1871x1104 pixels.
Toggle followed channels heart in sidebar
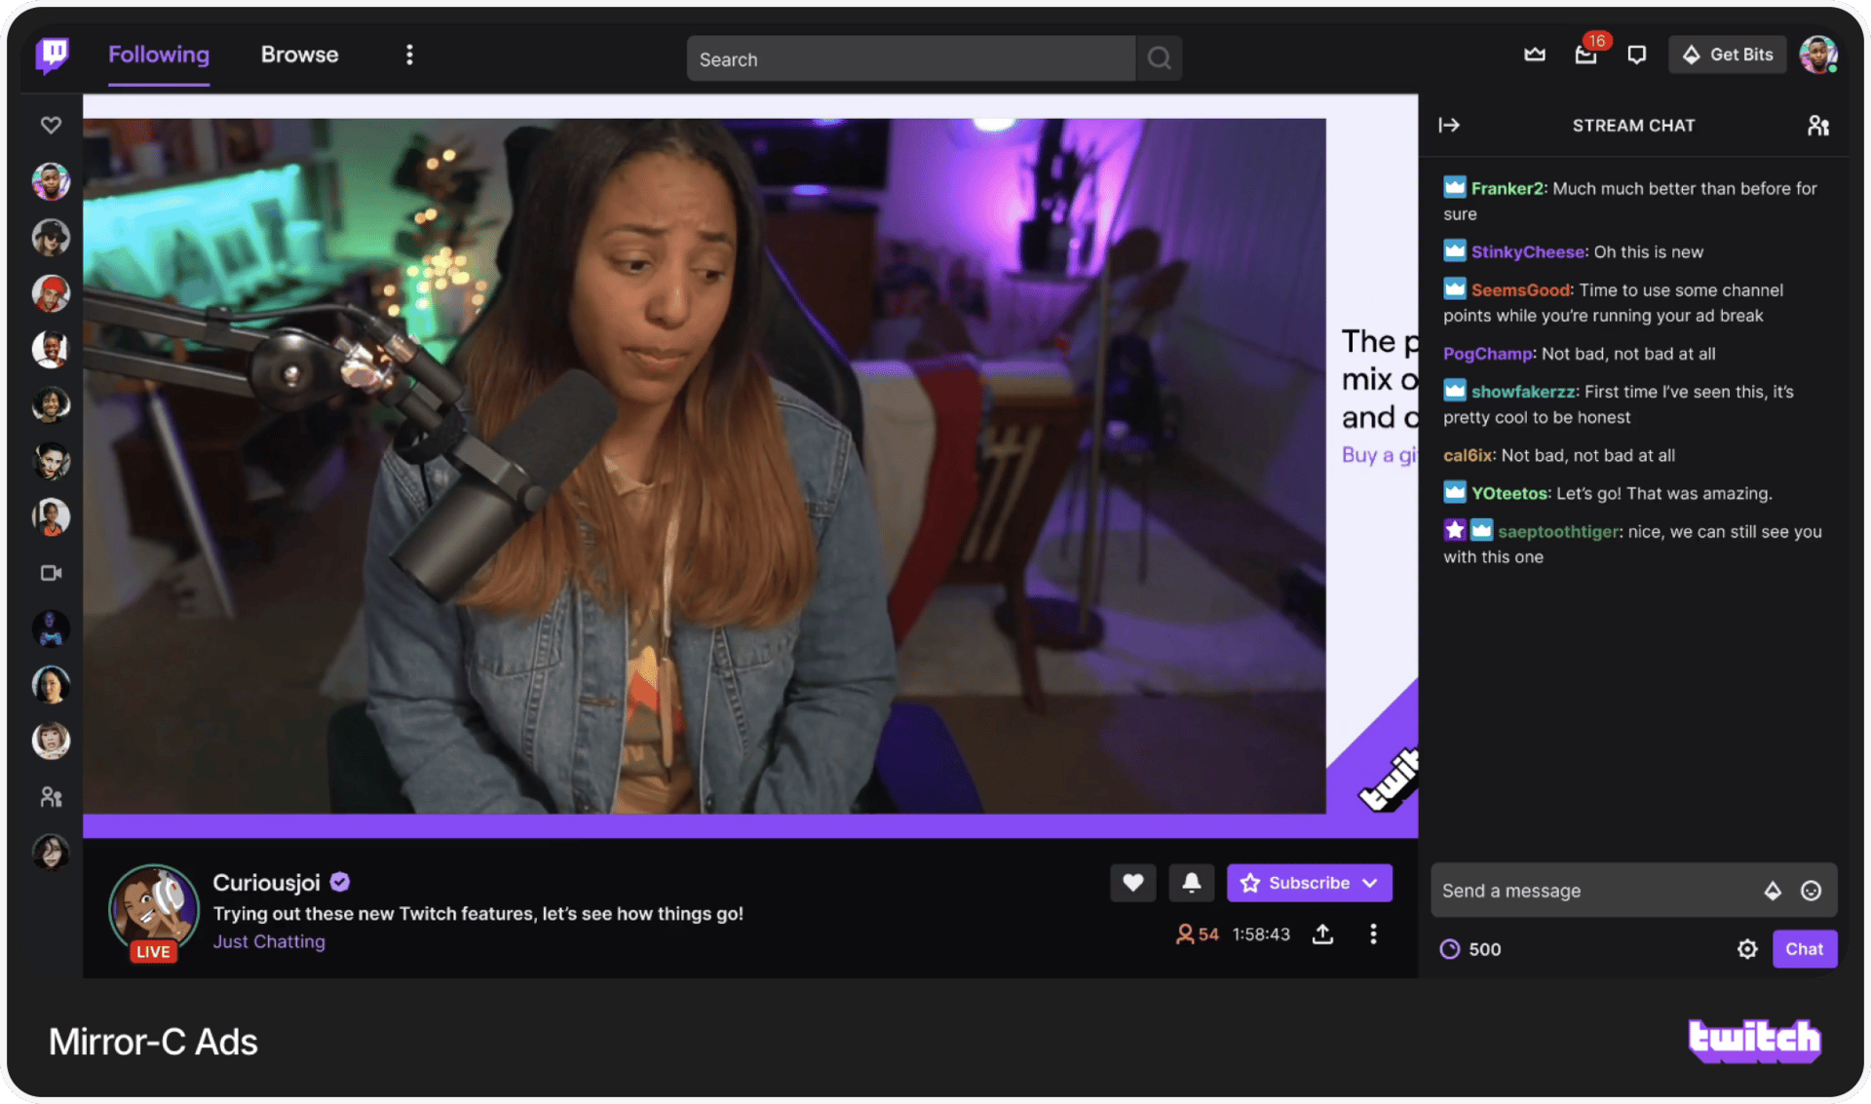51,125
